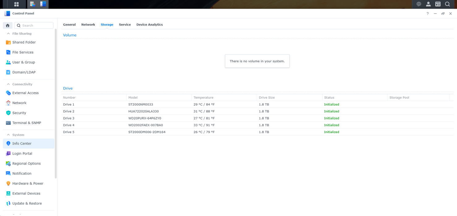Click the Shared Folder icon
457x216 pixels.
click(8, 42)
